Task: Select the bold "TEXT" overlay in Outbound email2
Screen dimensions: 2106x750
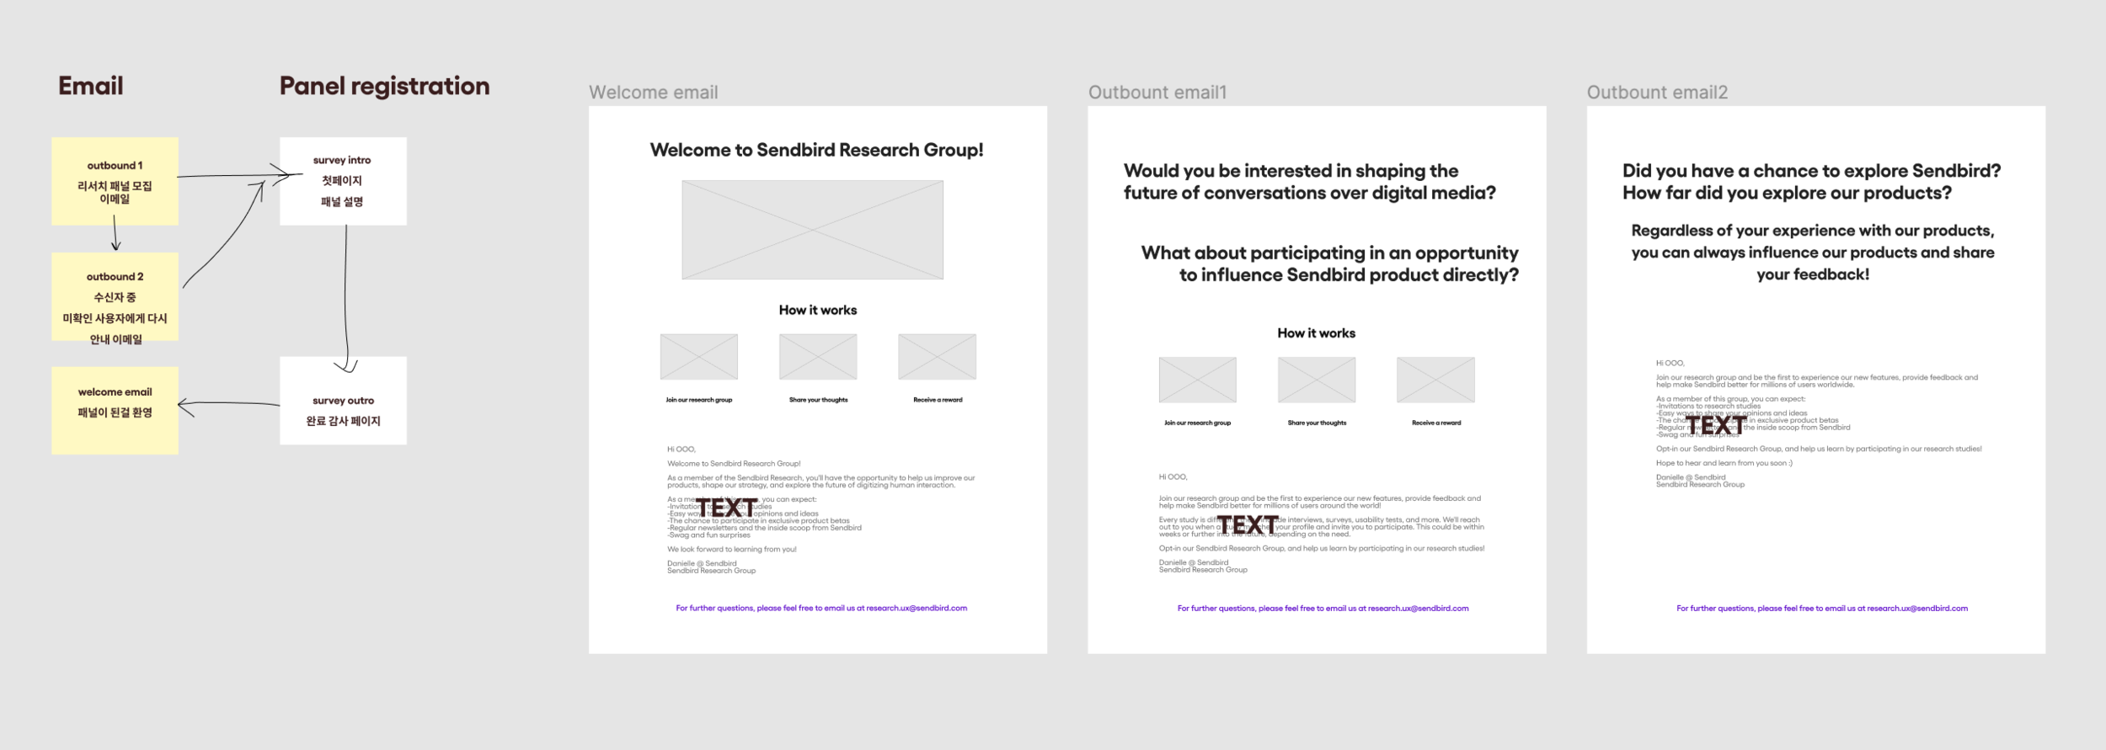Action: [1716, 425]
